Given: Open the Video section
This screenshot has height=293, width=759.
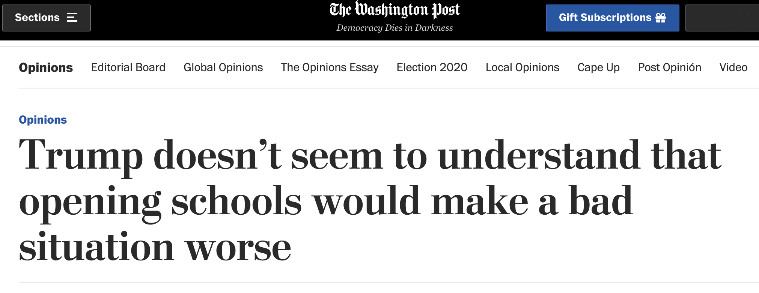Looking at the screenshot, I should 733,67.
